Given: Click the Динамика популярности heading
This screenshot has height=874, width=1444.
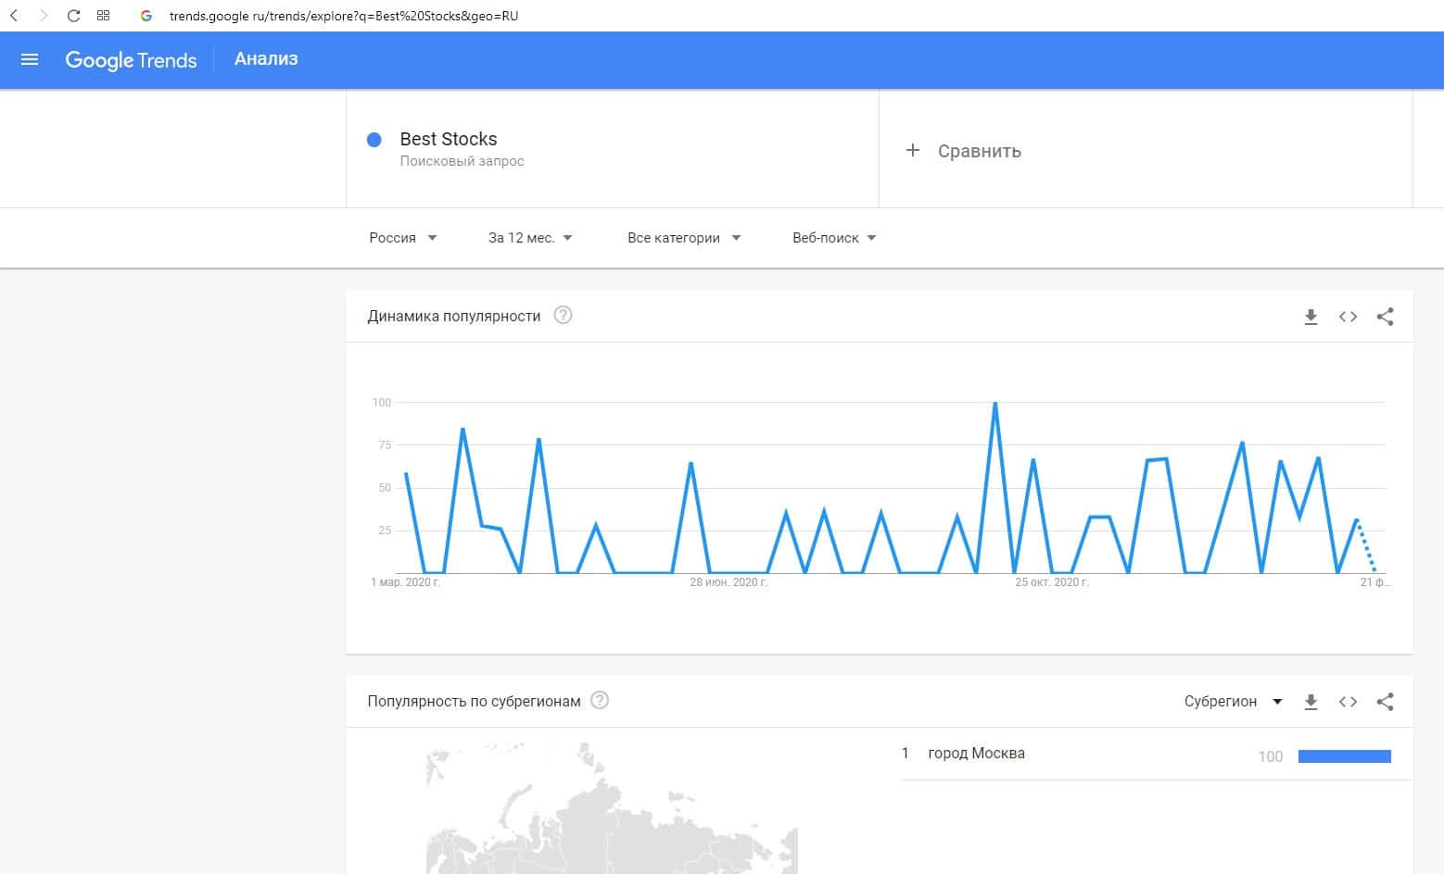Looking at the screenshot, I should [x=454, y=316].
